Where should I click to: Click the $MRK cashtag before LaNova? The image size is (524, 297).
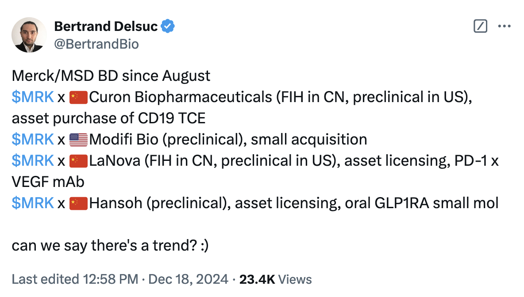click(33, 161)
